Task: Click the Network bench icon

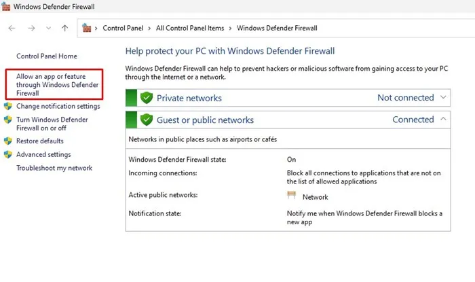Action: click(292, 196)
